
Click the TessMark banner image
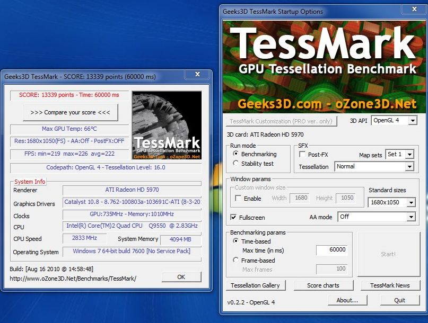click(324, 67)
